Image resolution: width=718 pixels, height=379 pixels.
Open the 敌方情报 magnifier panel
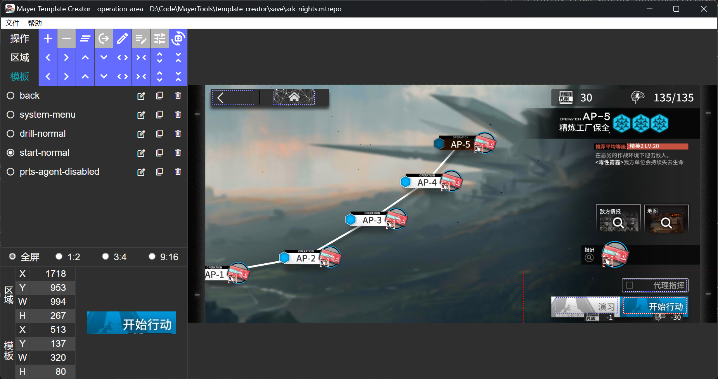click(618, 219)
